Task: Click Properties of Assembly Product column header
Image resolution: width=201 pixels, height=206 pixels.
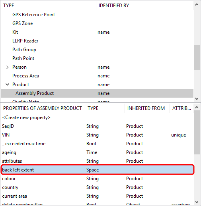Action: coord(43,108)
